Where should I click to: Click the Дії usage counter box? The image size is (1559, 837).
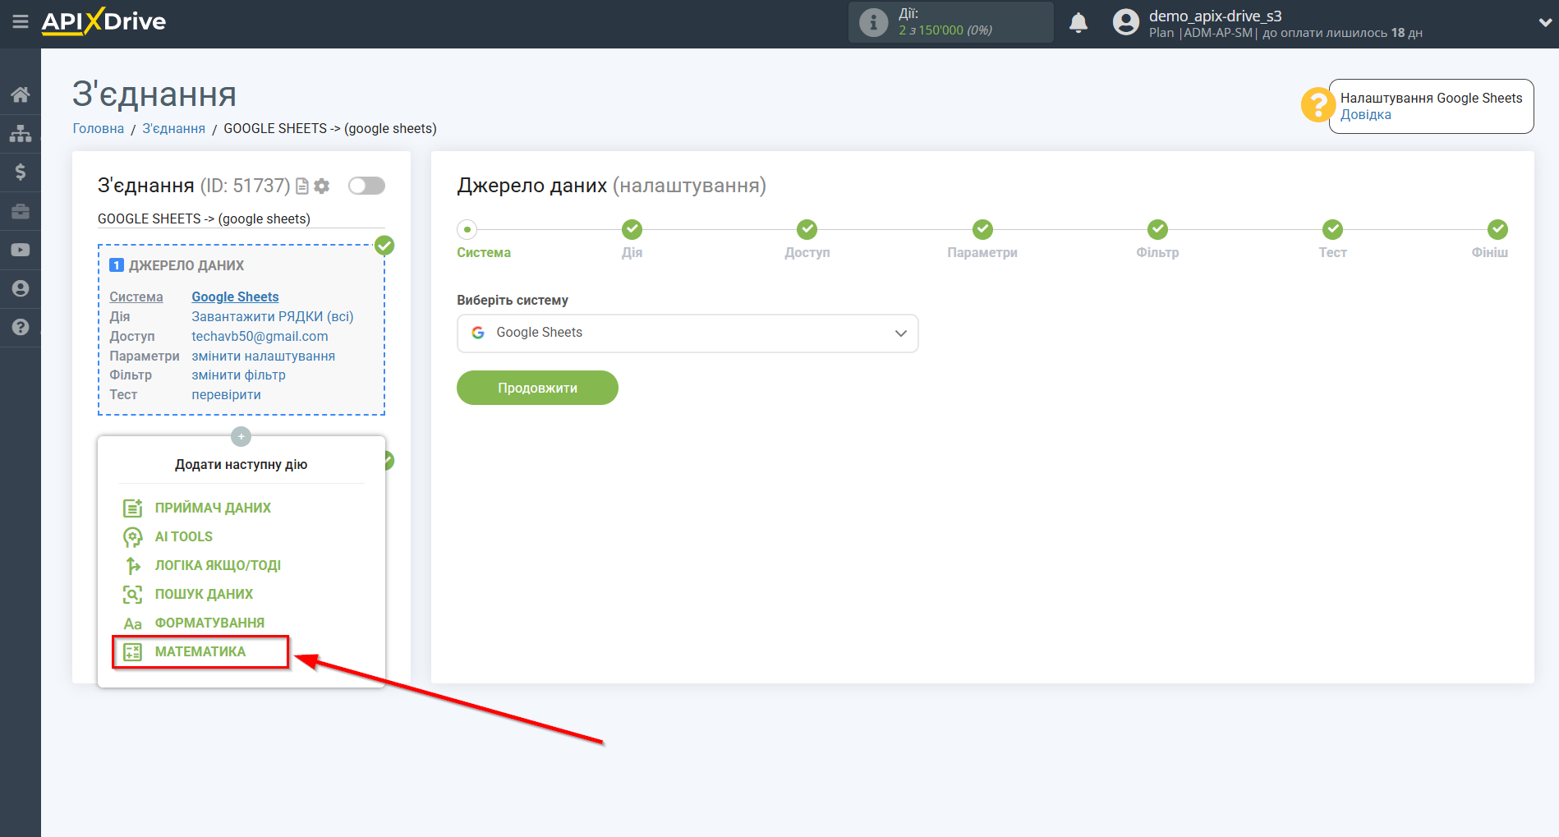coord(951,22)
